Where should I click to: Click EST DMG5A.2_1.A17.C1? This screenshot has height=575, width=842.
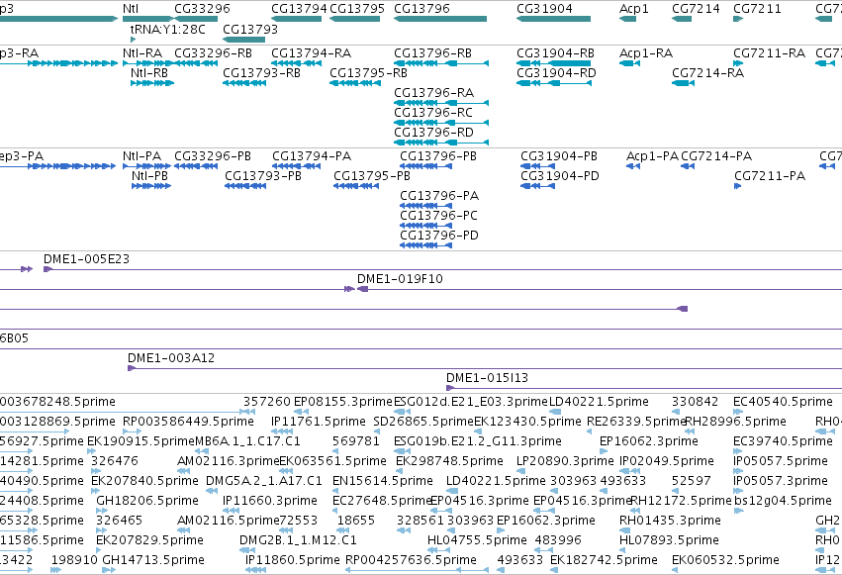pos(263,481)
